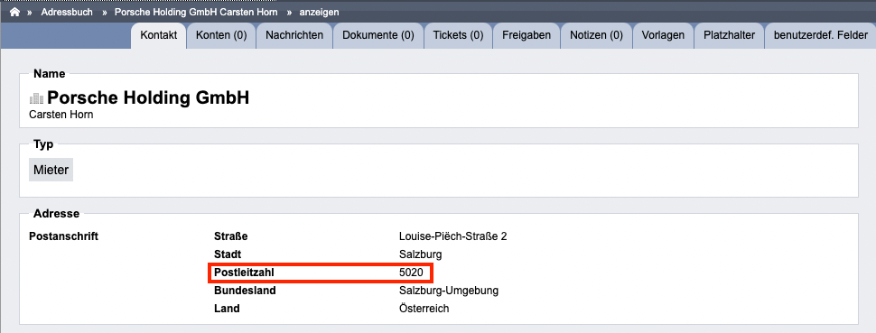Switch to the Dokumente (0) tab
The width and height of the screenshot is (876, 333).
[x=378, y=35]
